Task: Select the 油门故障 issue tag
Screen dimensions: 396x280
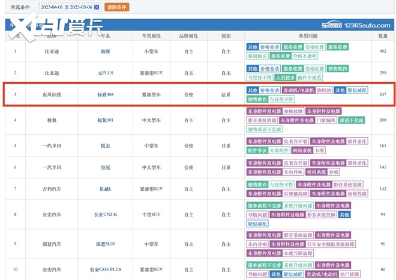Action: (348, 274)
